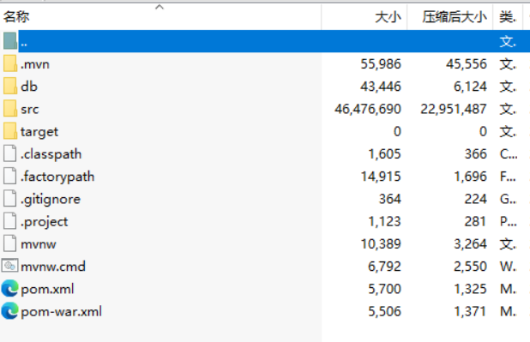Click the size value 5,506
The height and width of the screenshot is (342, 530).
pyautogui.click(x=385, y=312)
